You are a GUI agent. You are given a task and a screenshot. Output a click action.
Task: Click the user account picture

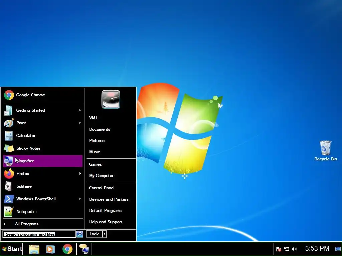point(111,99)
